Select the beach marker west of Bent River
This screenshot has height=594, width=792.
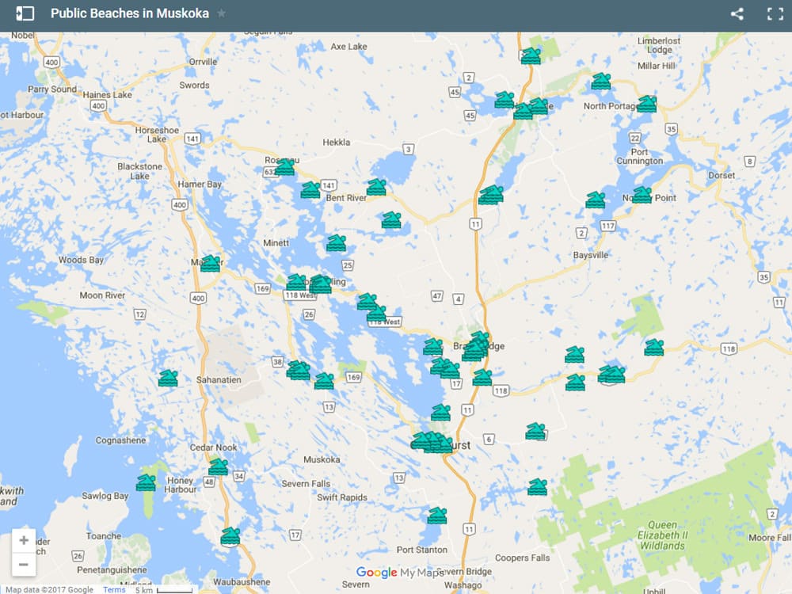(310, 190)
